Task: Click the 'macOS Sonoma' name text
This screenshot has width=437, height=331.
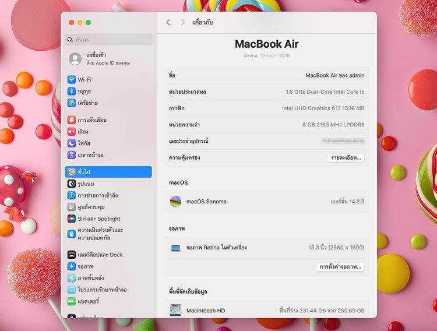Action: point(206,201)
